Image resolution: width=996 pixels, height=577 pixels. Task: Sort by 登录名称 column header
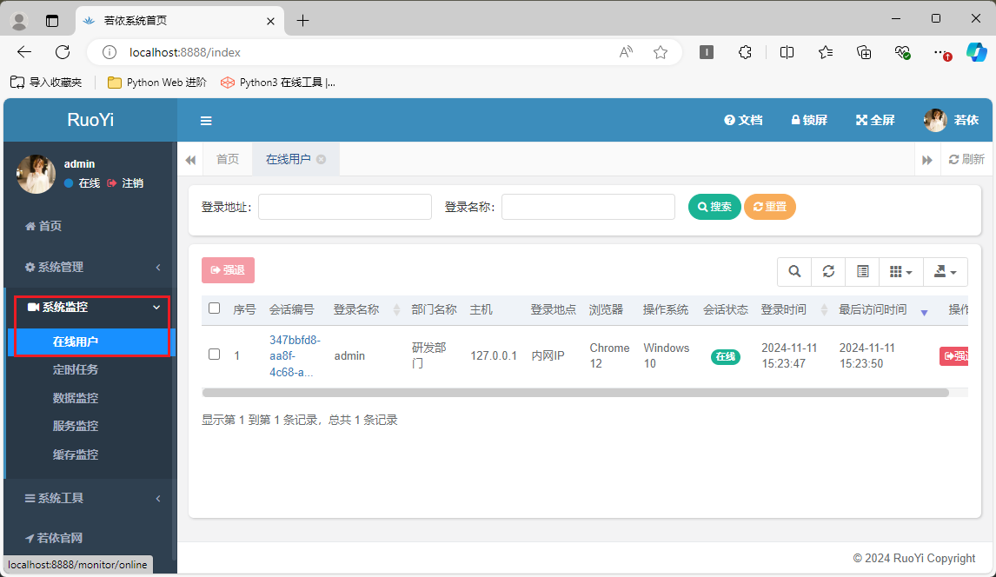[367, 309]
